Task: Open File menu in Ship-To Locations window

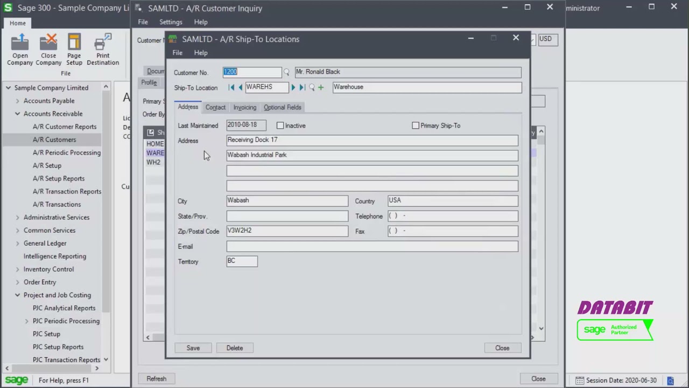Action: (177, 53)
